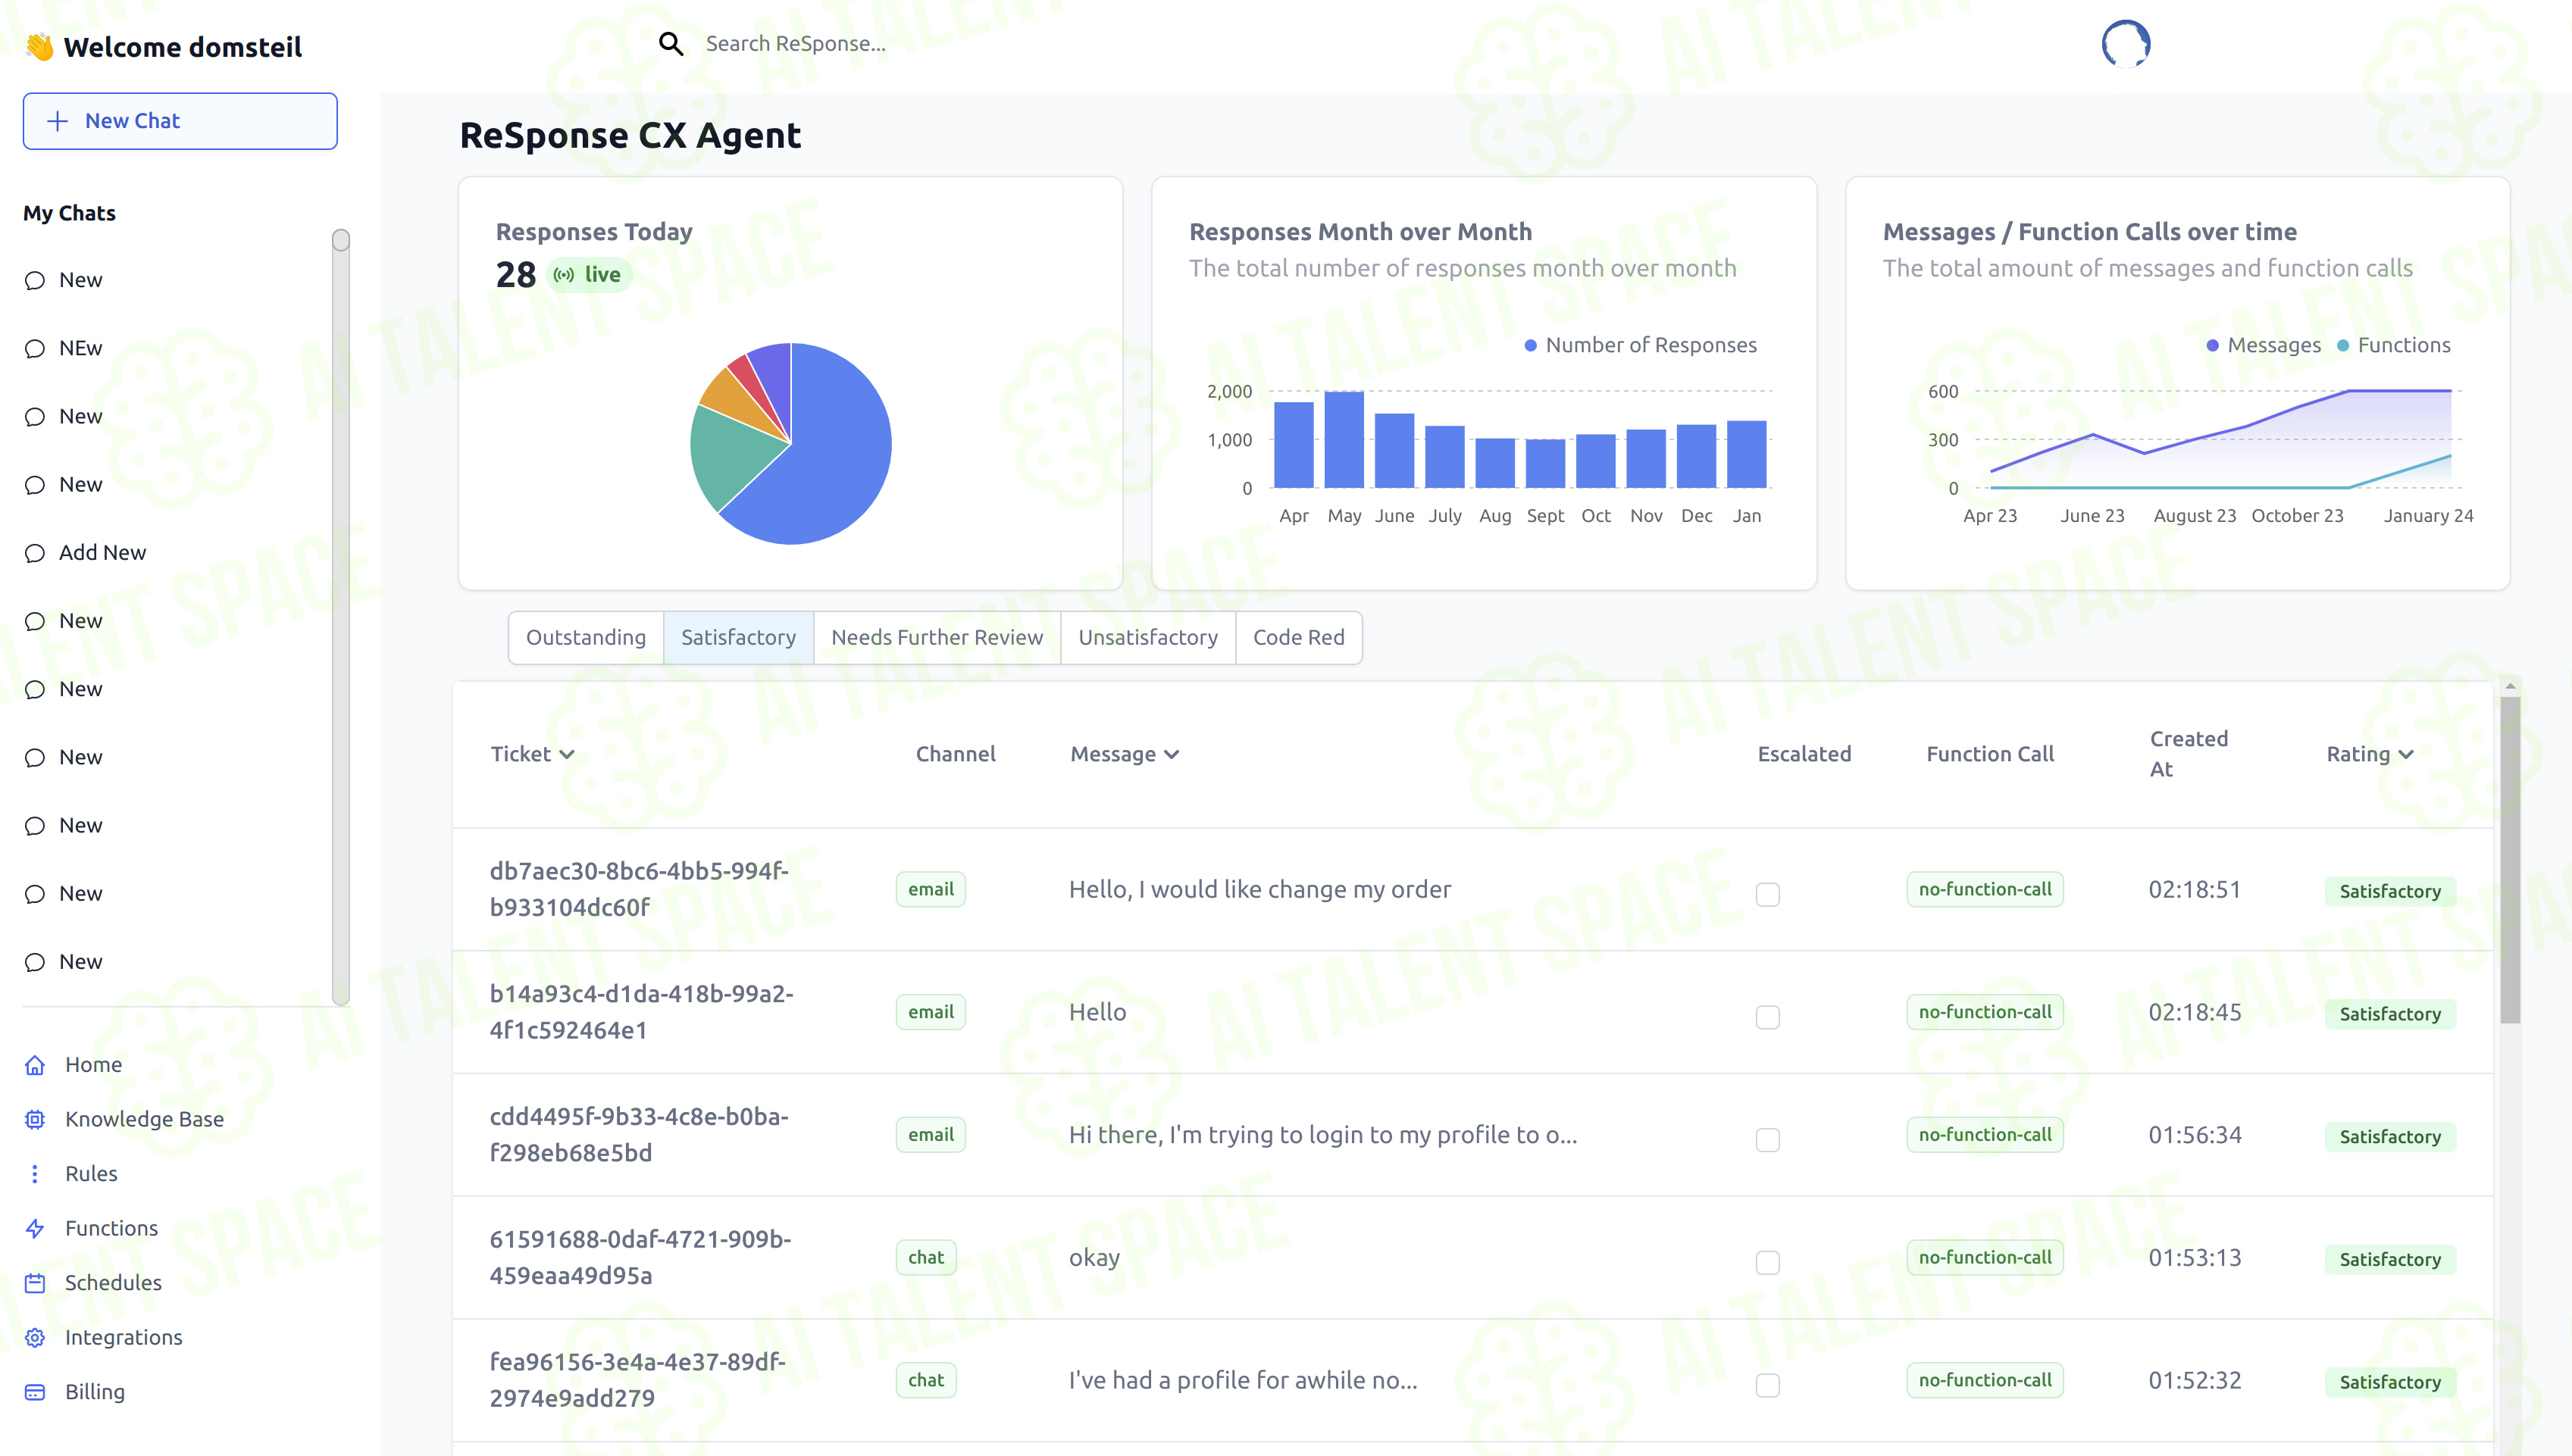The image size is (2572, 1456).
Task: Toggle escalated checkbox for change my order ticket
Action: [x=1768, y=894]
